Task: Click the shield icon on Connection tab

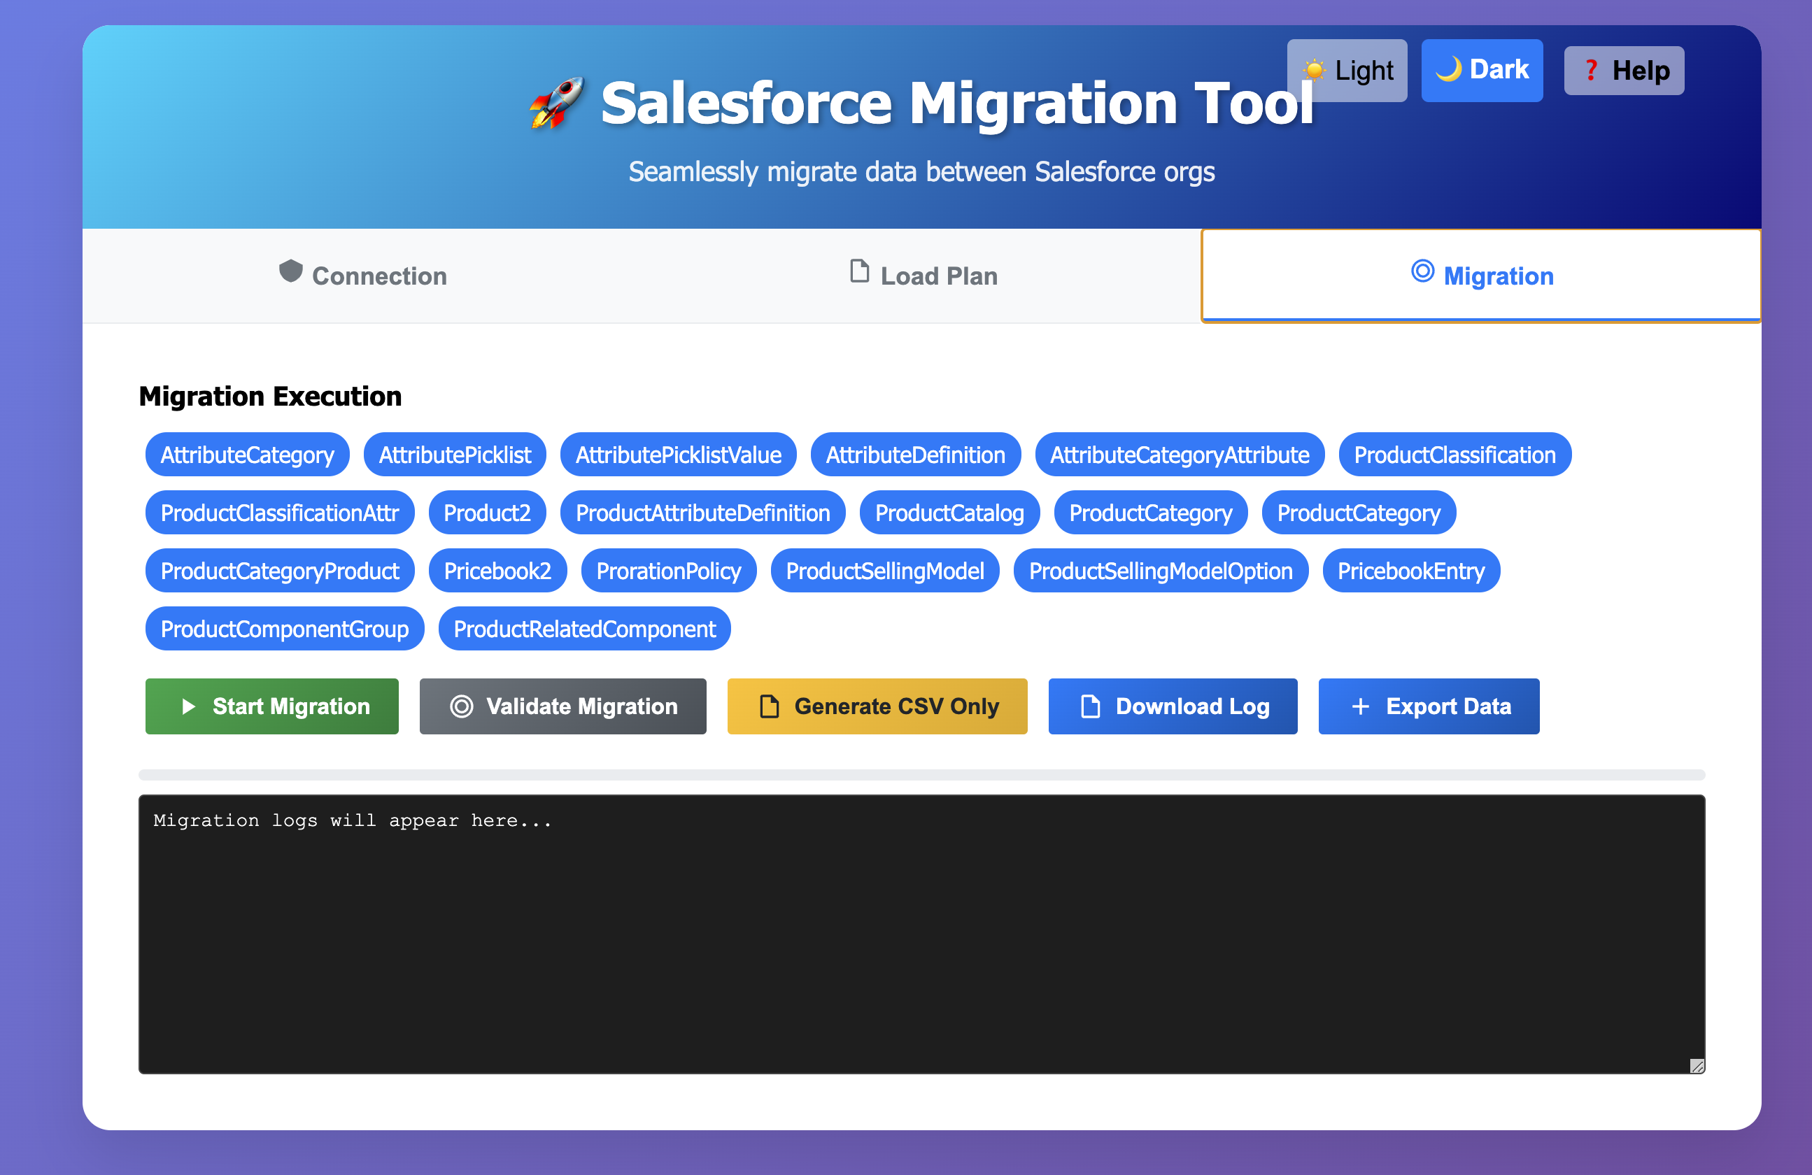Action: pos(291,271)
